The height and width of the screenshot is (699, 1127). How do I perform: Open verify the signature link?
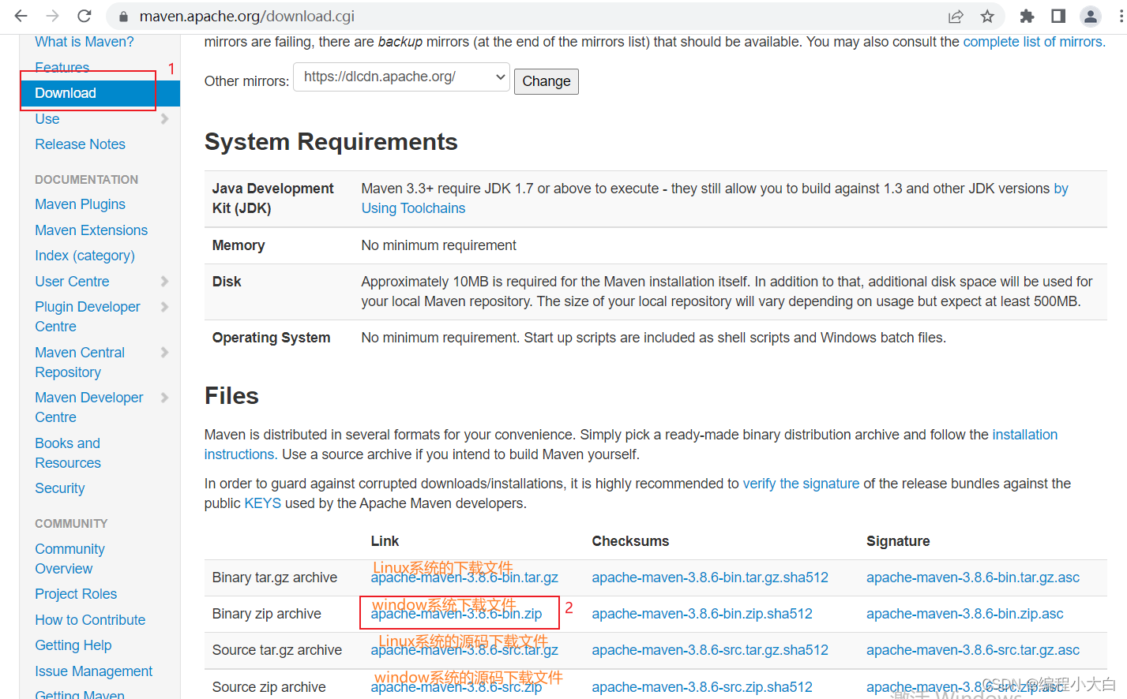coord(801,484)
